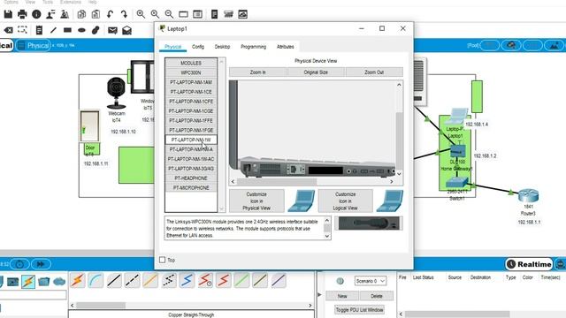566x318 pixels.
Task: Select the Draw Line tool
Action: [x=53, y=30]
